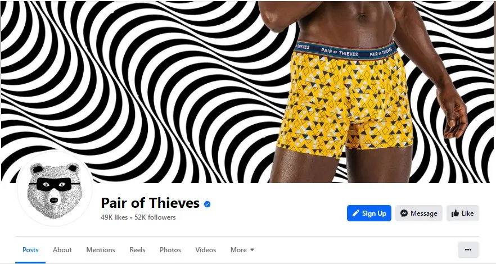This screenshot has height=264, width=496.
Task: Open the three-dots page options menu
Action: pyautogui.click(x=468, y=250)
